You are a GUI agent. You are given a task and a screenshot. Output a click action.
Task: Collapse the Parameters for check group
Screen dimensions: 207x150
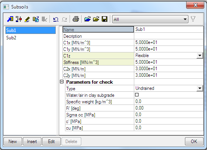(x=62, y=82)
